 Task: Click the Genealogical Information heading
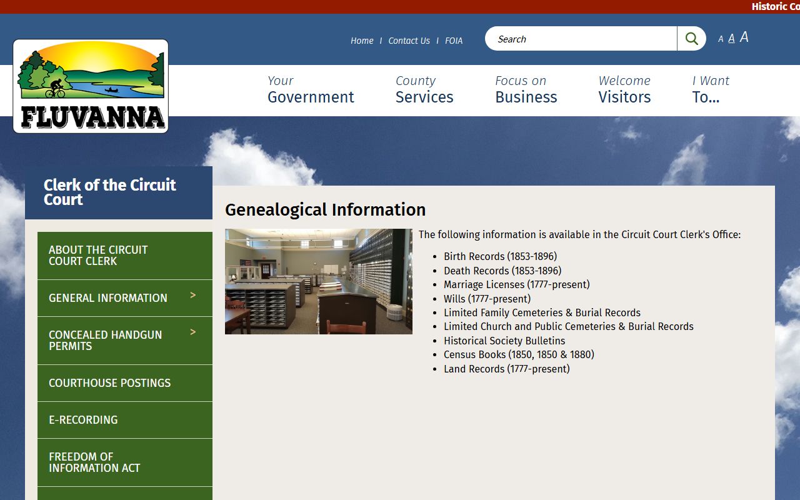[326, 209]
